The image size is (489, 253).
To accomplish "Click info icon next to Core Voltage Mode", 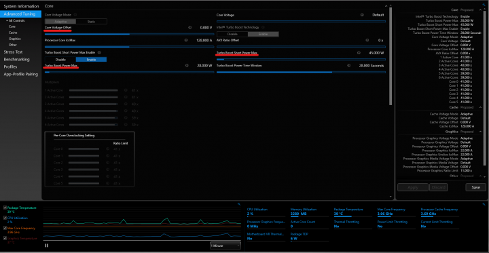I will tap(75, 15).
